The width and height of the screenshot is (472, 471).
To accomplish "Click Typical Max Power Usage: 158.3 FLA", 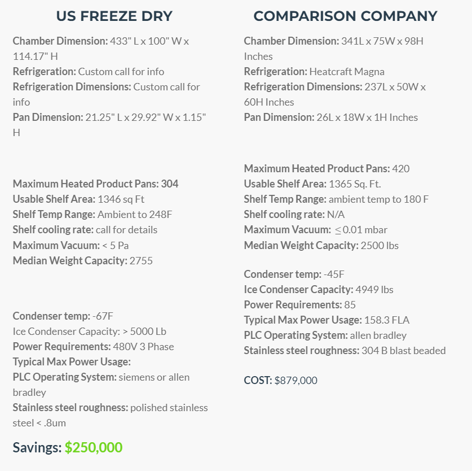I will pos(327,320).
